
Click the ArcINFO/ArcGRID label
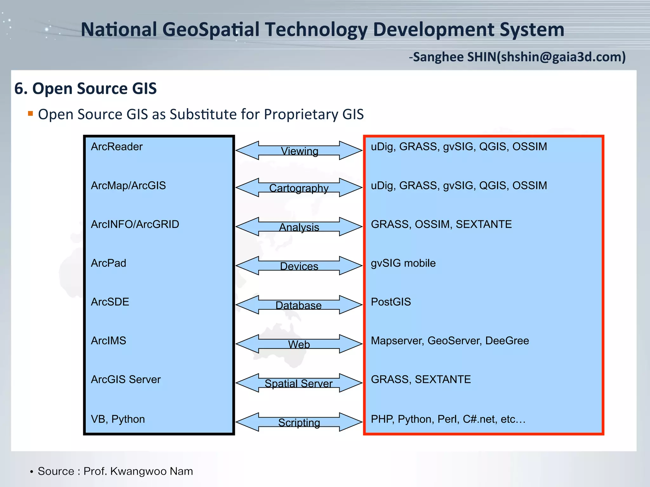point(135,224)
